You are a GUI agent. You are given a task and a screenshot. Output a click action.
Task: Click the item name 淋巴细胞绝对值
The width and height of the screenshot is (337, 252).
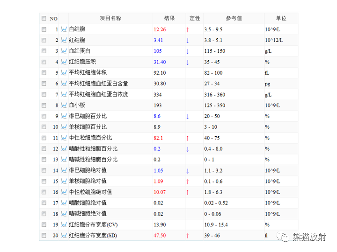tap(88, 170)
